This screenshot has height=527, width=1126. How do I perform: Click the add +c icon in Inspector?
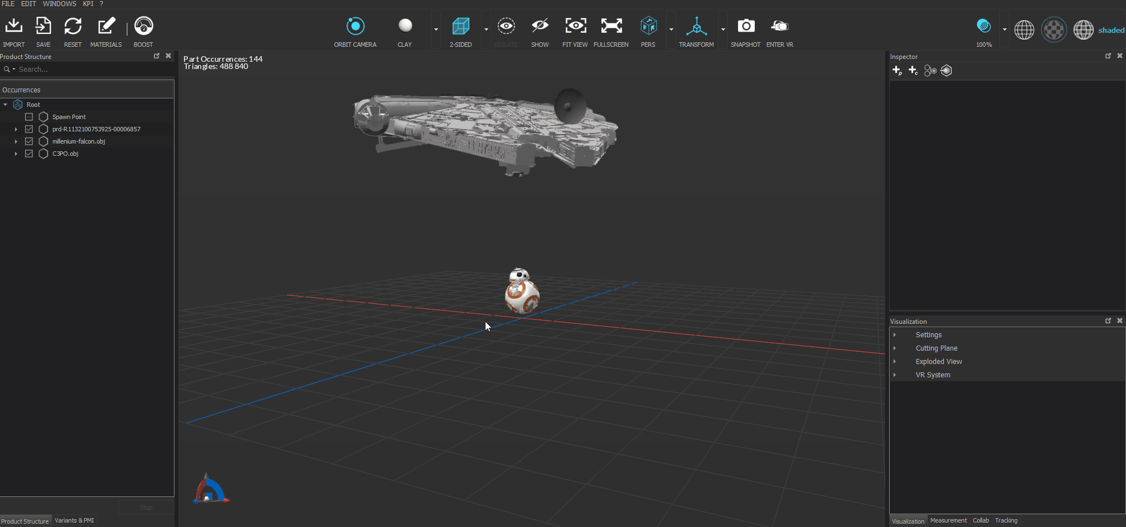913,71
